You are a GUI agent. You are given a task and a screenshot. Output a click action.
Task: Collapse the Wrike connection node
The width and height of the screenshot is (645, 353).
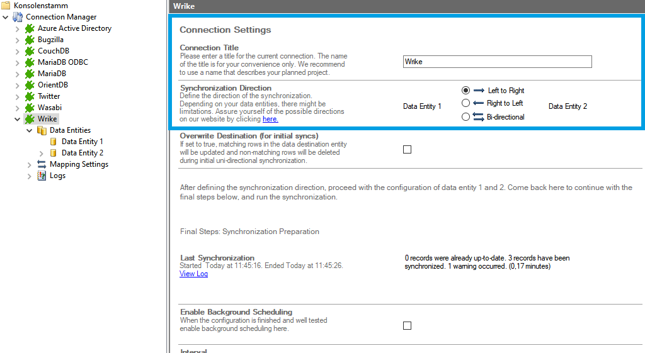(17, 119)
